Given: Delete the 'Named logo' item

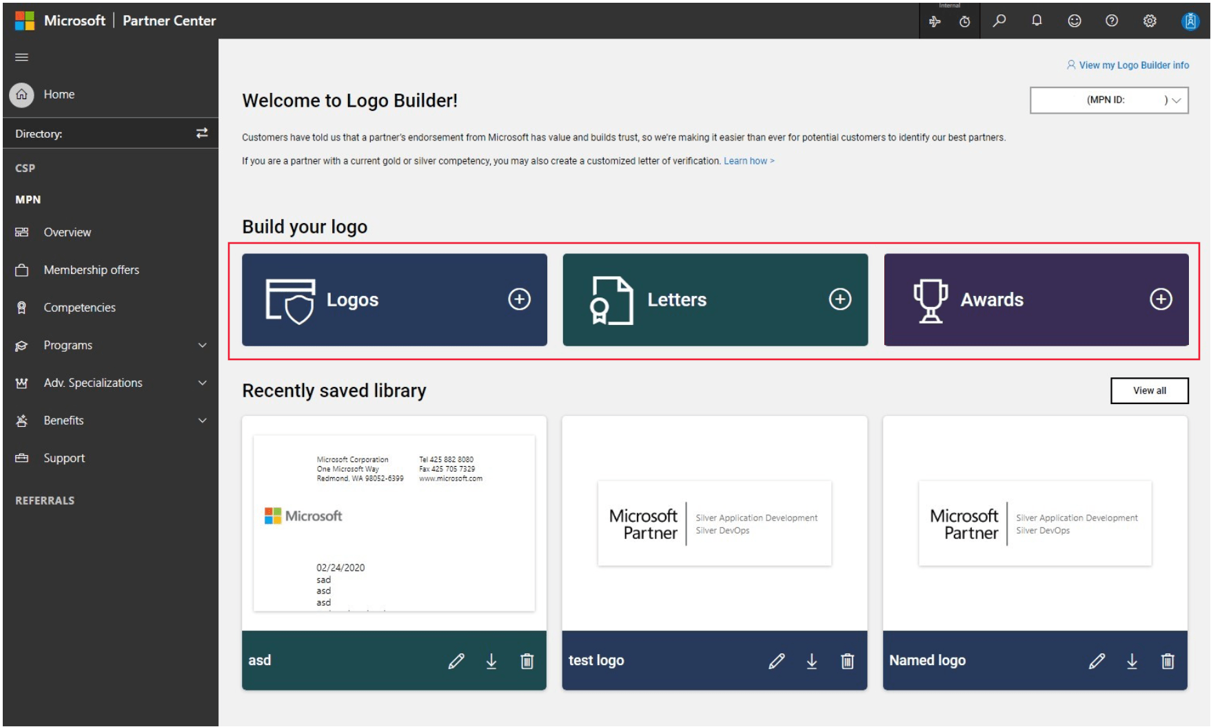Looking at the screenshot, I should pos(1168,661).
